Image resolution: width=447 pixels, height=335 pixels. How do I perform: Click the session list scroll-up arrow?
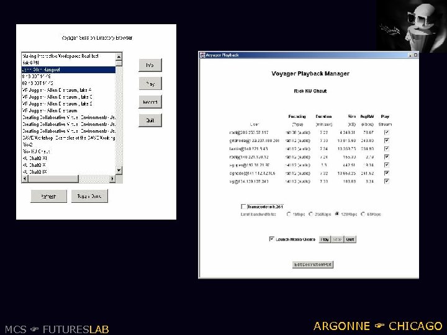pyautogui.click(x=119, y=56)
